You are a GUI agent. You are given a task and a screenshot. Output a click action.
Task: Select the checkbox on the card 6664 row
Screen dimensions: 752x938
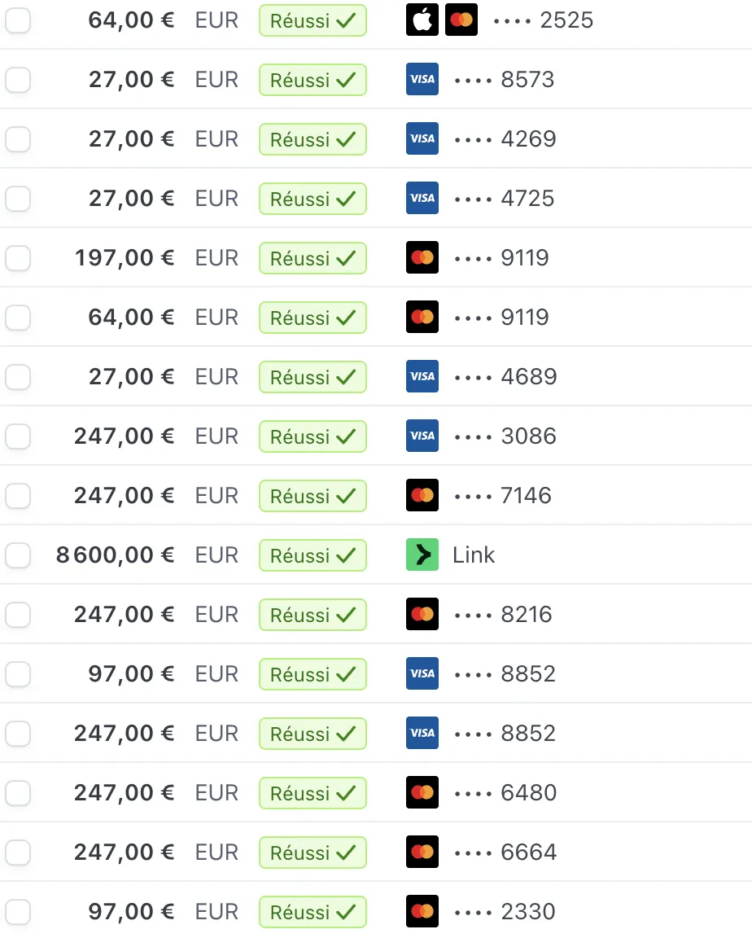click(x=18, y=853)
